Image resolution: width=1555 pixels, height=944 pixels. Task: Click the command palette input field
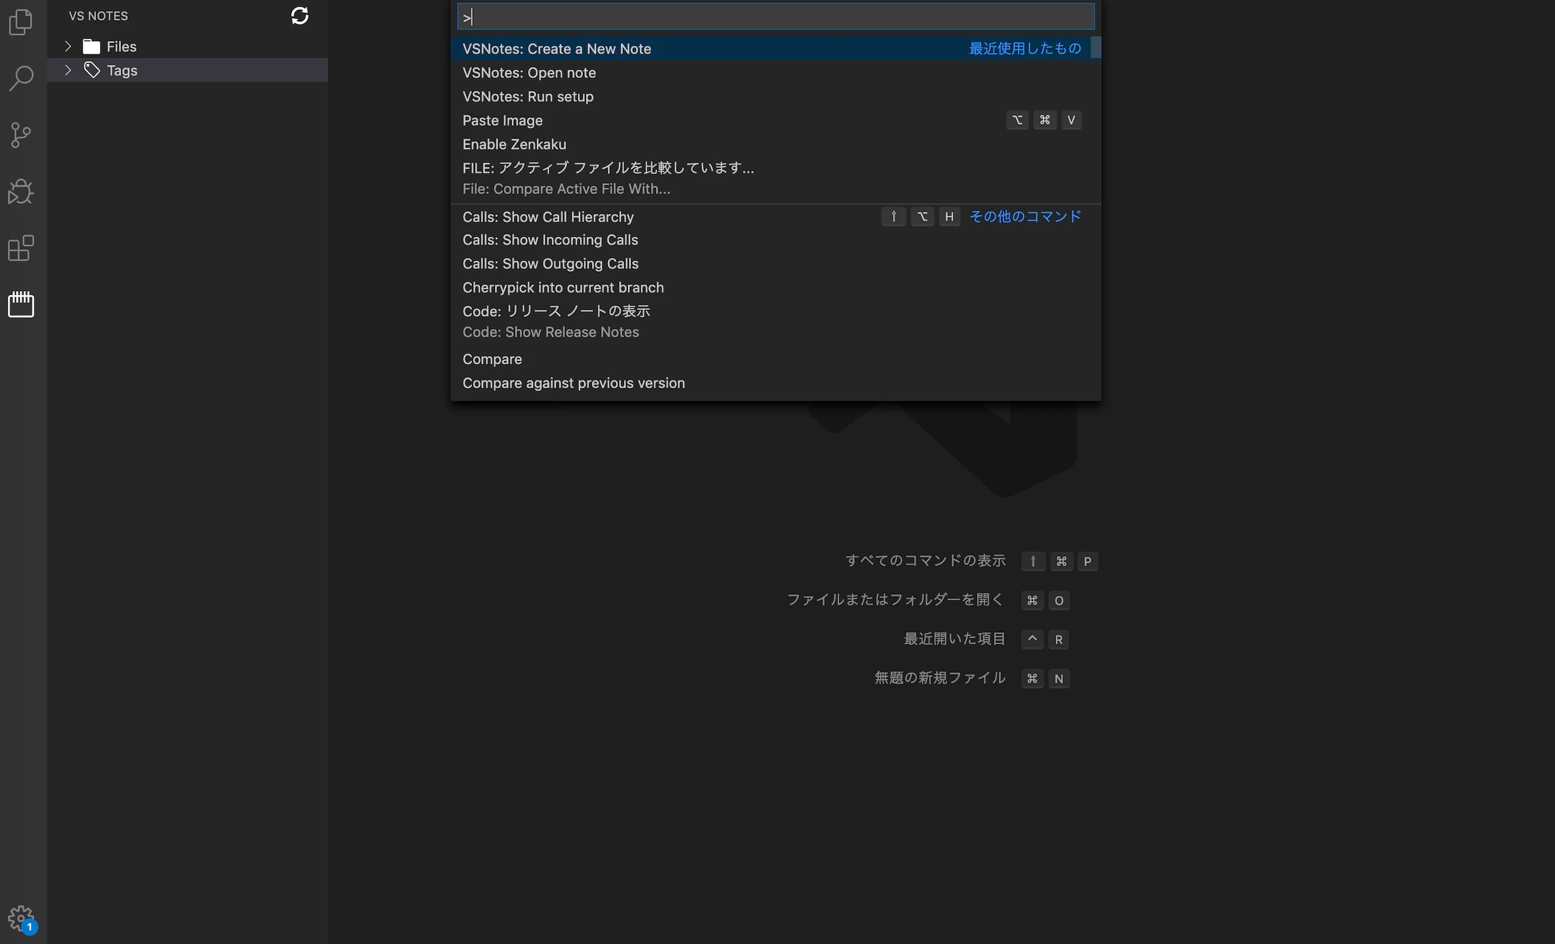pyautogui.click(x=775, y=17)
